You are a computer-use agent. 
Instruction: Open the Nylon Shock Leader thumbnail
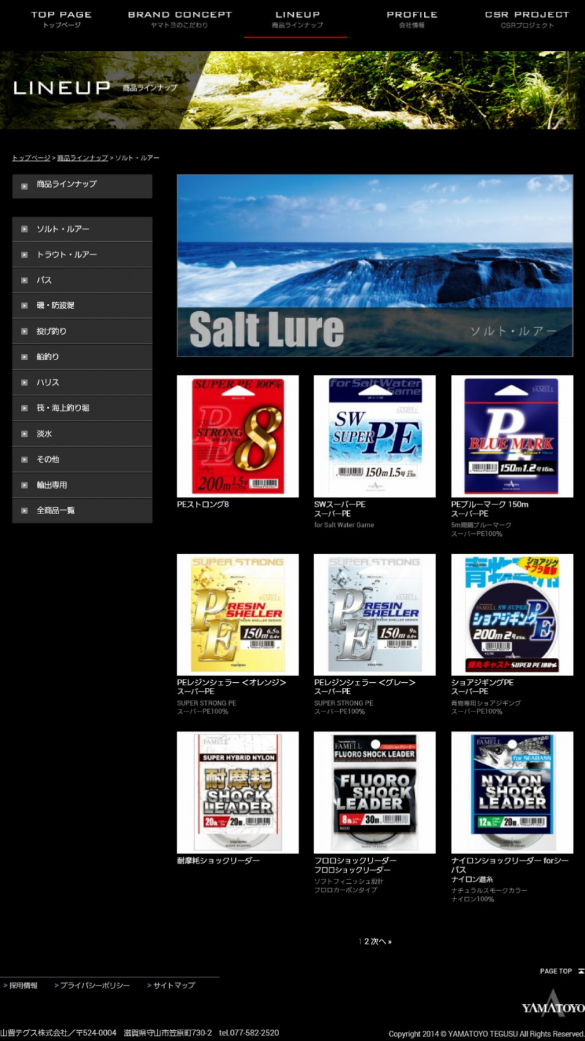[512, 792]
